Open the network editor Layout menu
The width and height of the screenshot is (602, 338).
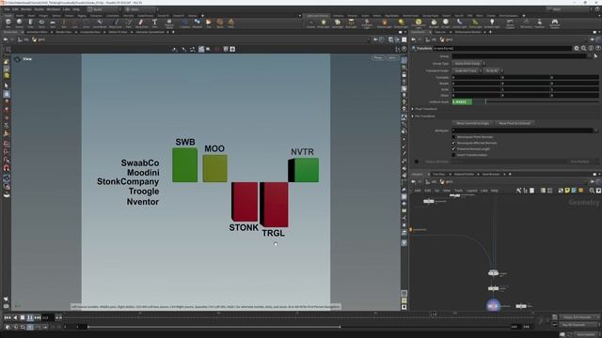(471, 191)
